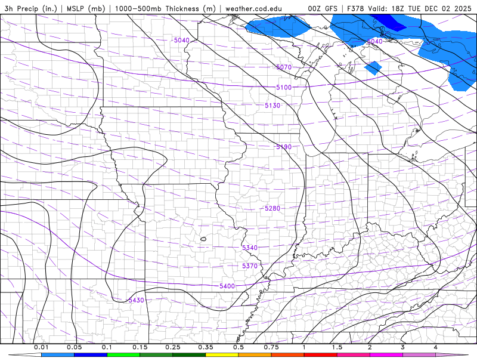This screenshot has height=358, width=477.
Task: Click the small closed isobar circle in Missouri
Action: [203, 239]
